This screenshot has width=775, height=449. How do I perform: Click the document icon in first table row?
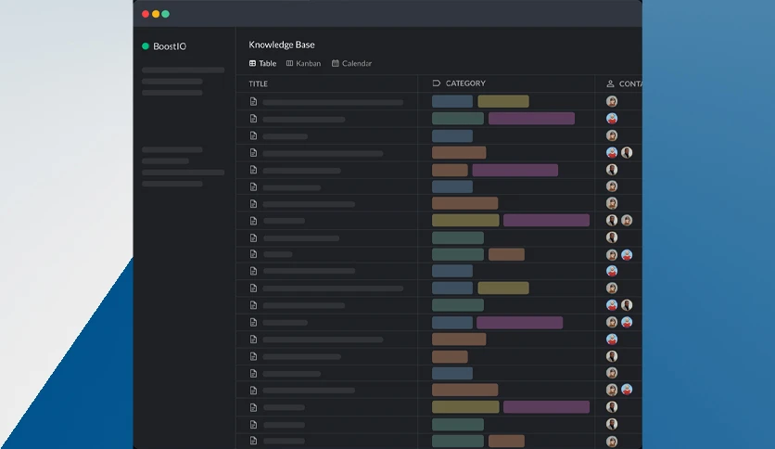click(254, 101)
